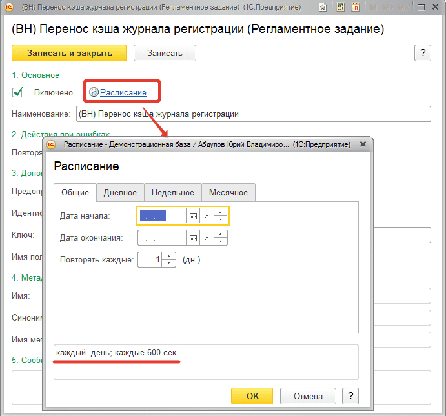Image resolution: width=446 pixels, height=416 pixels.
Task: Click Записать и закрыть button
Action: 69,53
